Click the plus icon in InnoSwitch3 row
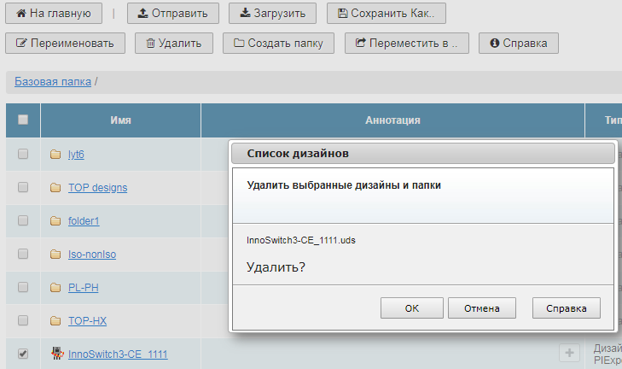Image resolution: width=622 pixels, height=369 pixels. pos(569,353)
